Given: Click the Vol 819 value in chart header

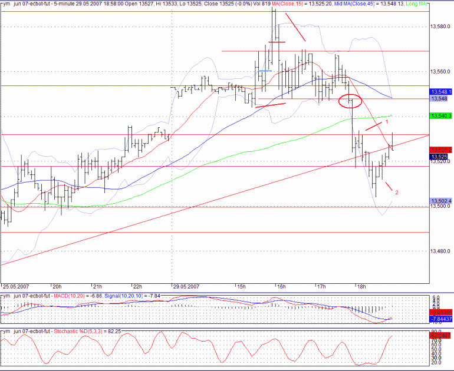Looking at the screenshot, I should click(x=261, y=4).
